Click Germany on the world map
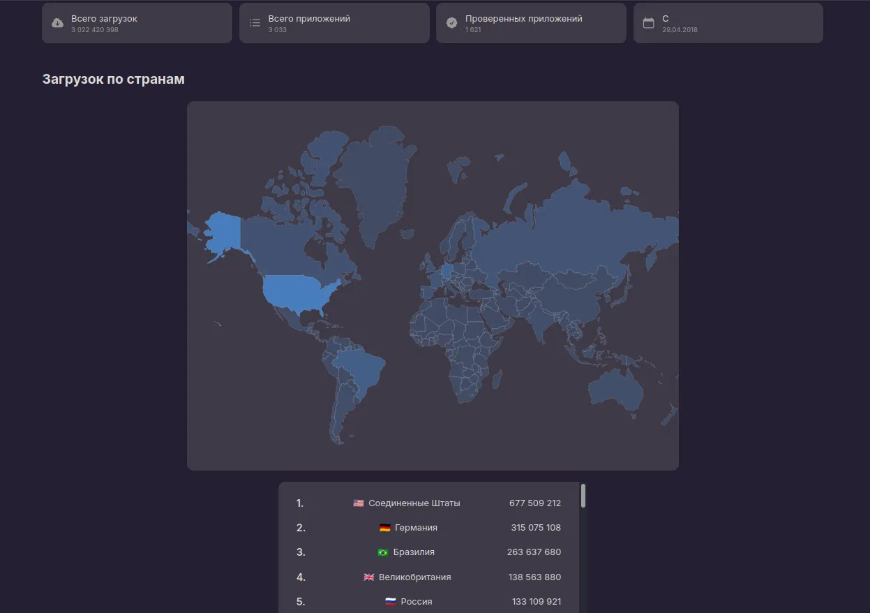The image size is (870, 613). coord(447,271)
